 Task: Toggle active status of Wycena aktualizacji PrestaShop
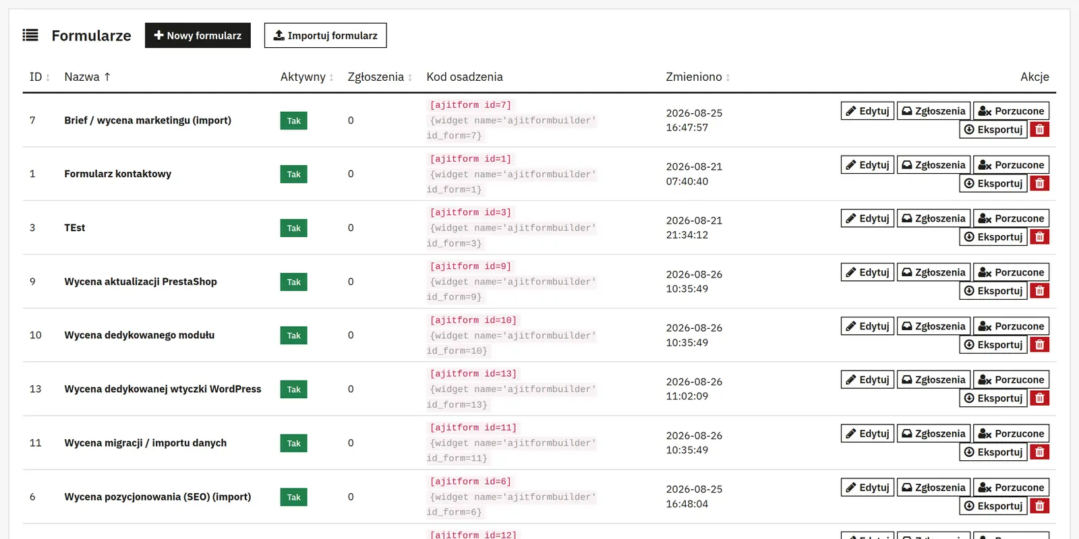[294, 282]
